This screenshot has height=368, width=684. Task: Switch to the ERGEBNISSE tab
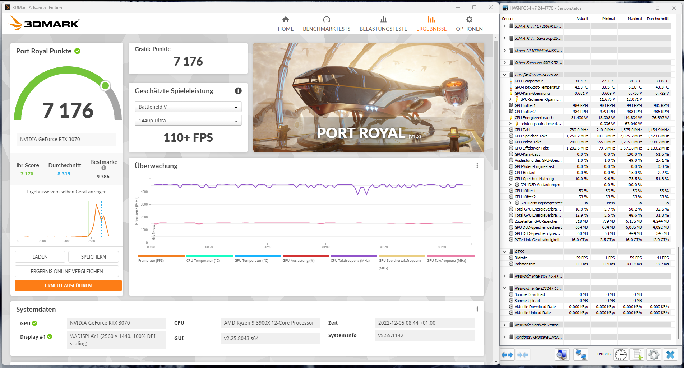click(x=431, y=24)
